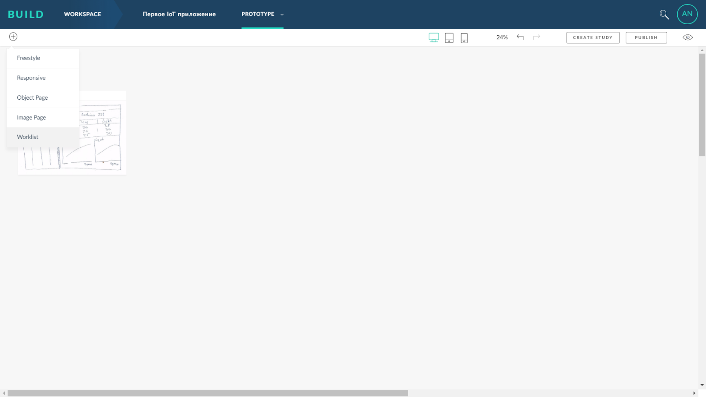Select Object Page menu entry
The height and width of the screenshot is (397, 706).
[32, 97]
